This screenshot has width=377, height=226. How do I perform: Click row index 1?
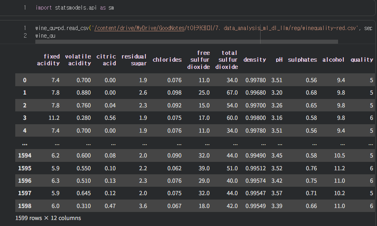(x=25, y=93)
